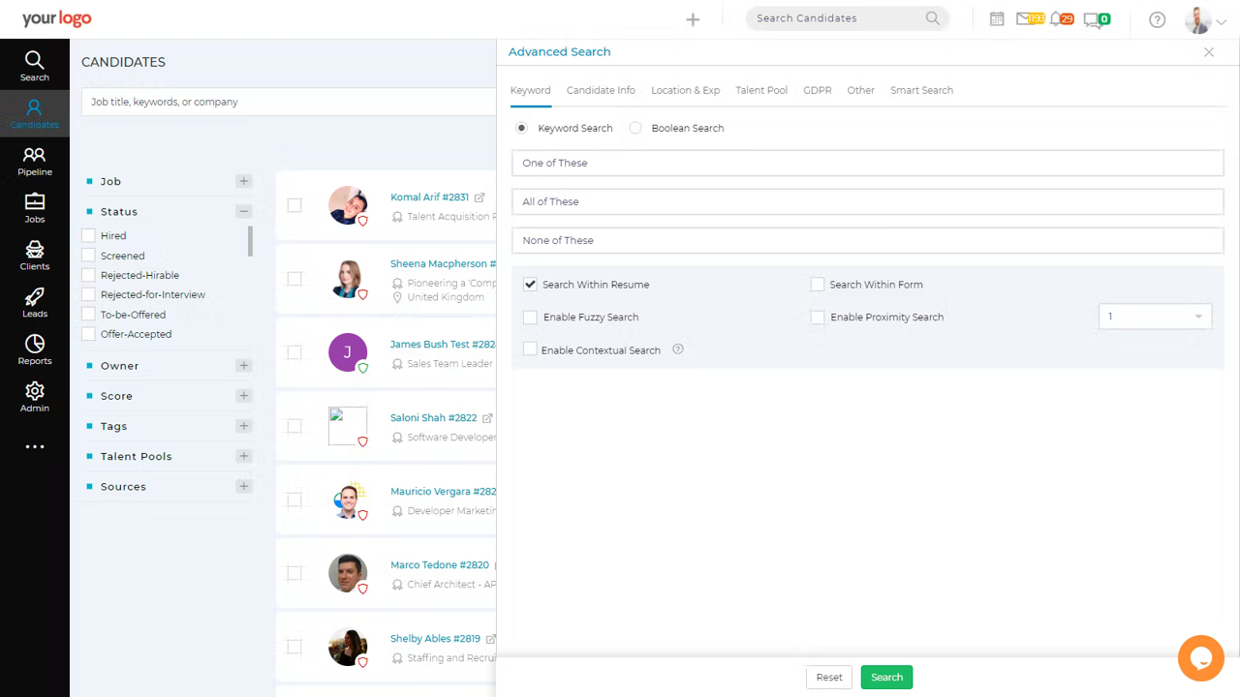Screen dimensions: 1240x697
Task: Tick the Hired status filter
Action: pos(89,235)
